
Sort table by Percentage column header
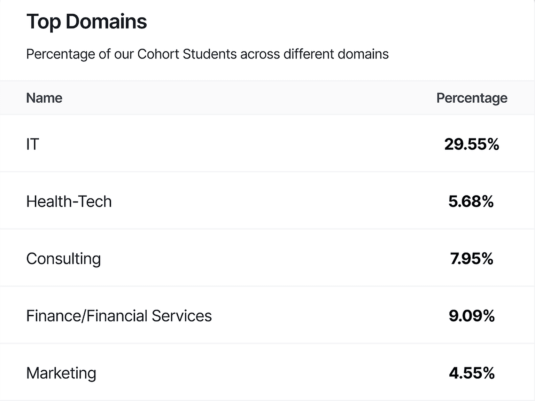point(472,98)
